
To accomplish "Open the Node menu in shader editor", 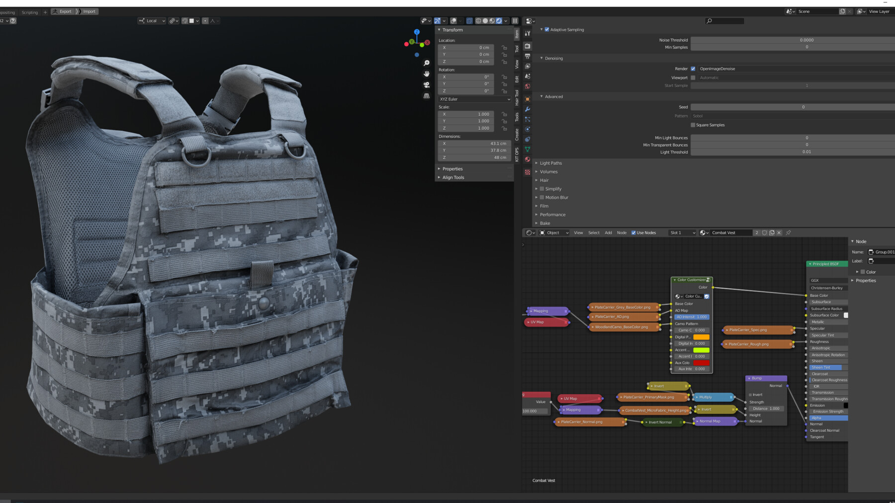I will 621,232.
